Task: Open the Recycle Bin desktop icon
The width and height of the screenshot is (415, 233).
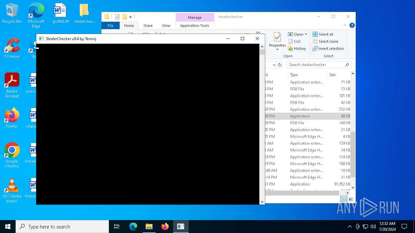Action: [x=12, y=14]
